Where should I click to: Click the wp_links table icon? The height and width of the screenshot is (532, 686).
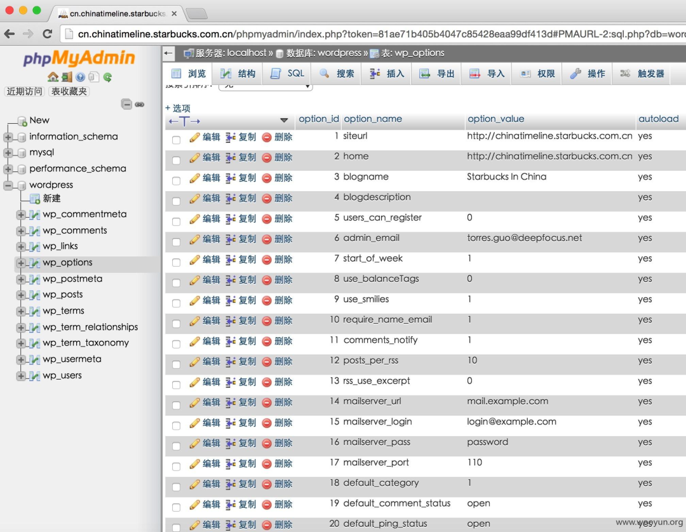click(34, 246)
